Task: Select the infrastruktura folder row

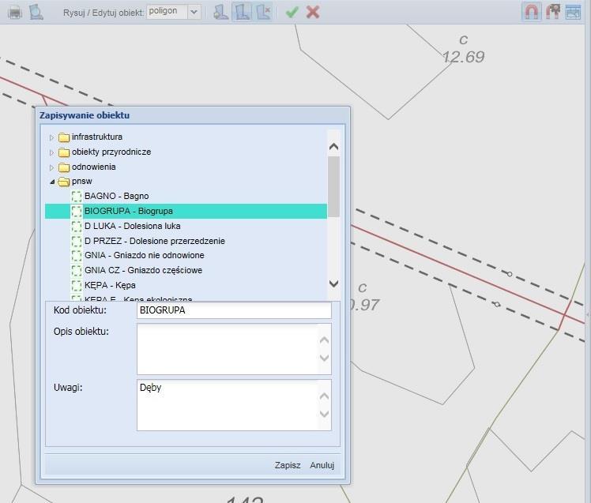Action: tap(186, 137)
